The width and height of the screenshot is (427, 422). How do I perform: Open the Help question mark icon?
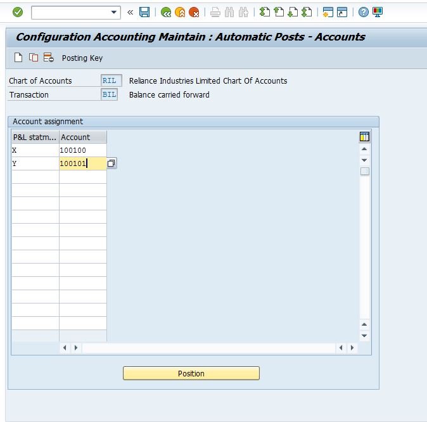[x=363, y=12]
